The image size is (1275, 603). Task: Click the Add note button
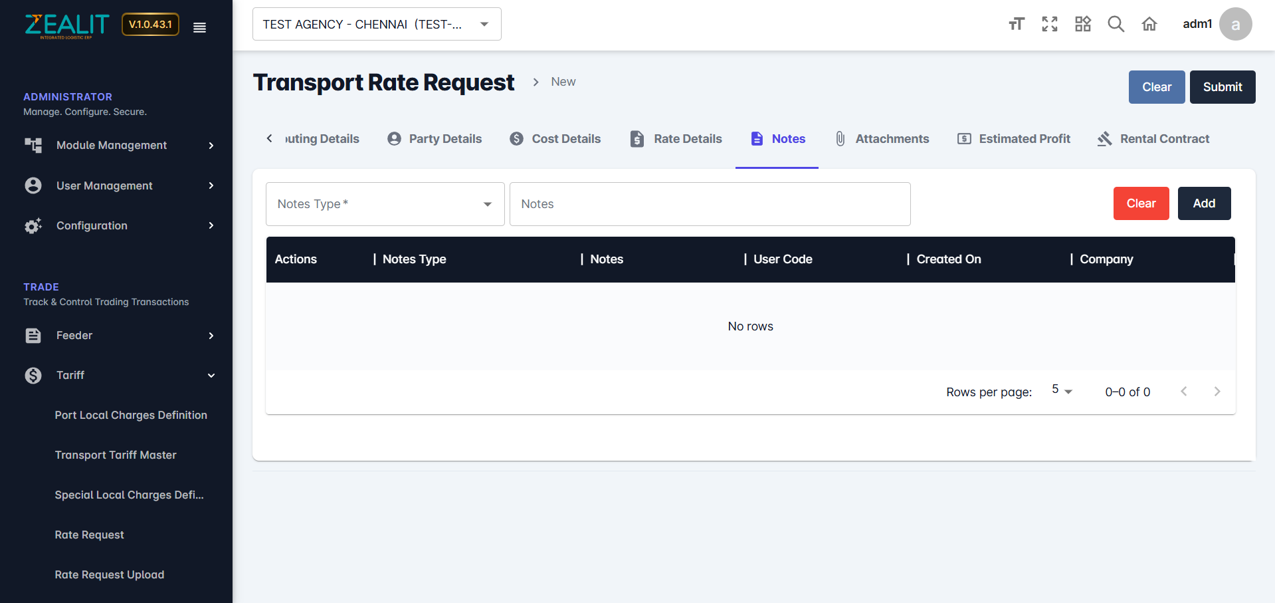[1203, 203]
